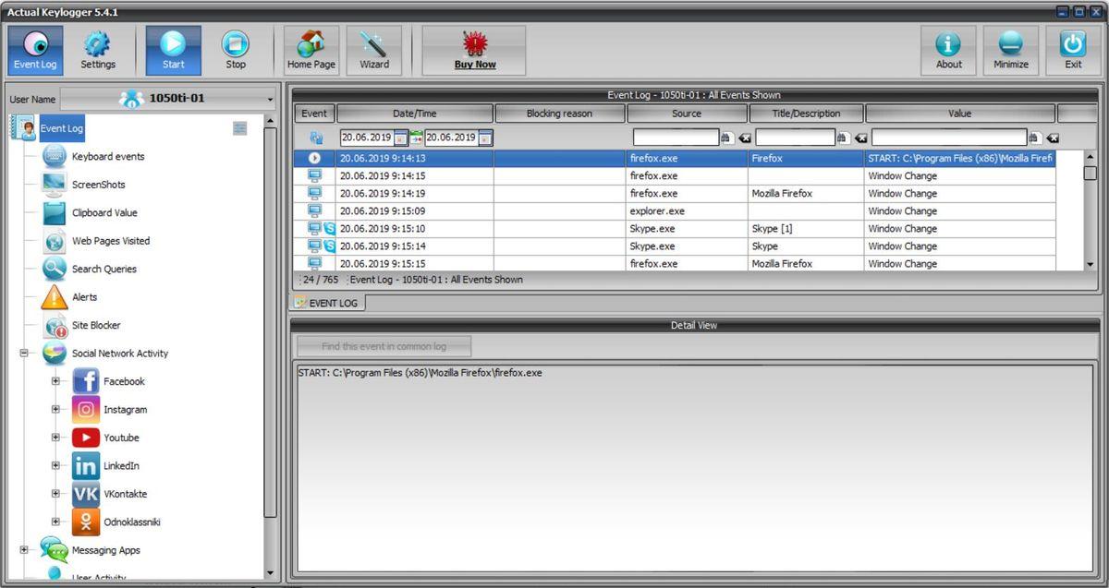Select Messaging Apps in the tree
Image resolution: width=1109 pixels, height=588 pixels.
[106, 551]
